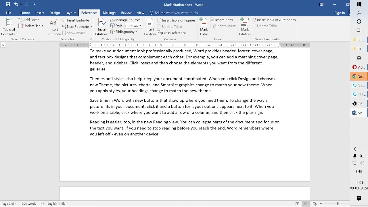This screenshot has width=368, height=207.
Task: Click the volume speaker tray icon
Action: pos(362,163)
